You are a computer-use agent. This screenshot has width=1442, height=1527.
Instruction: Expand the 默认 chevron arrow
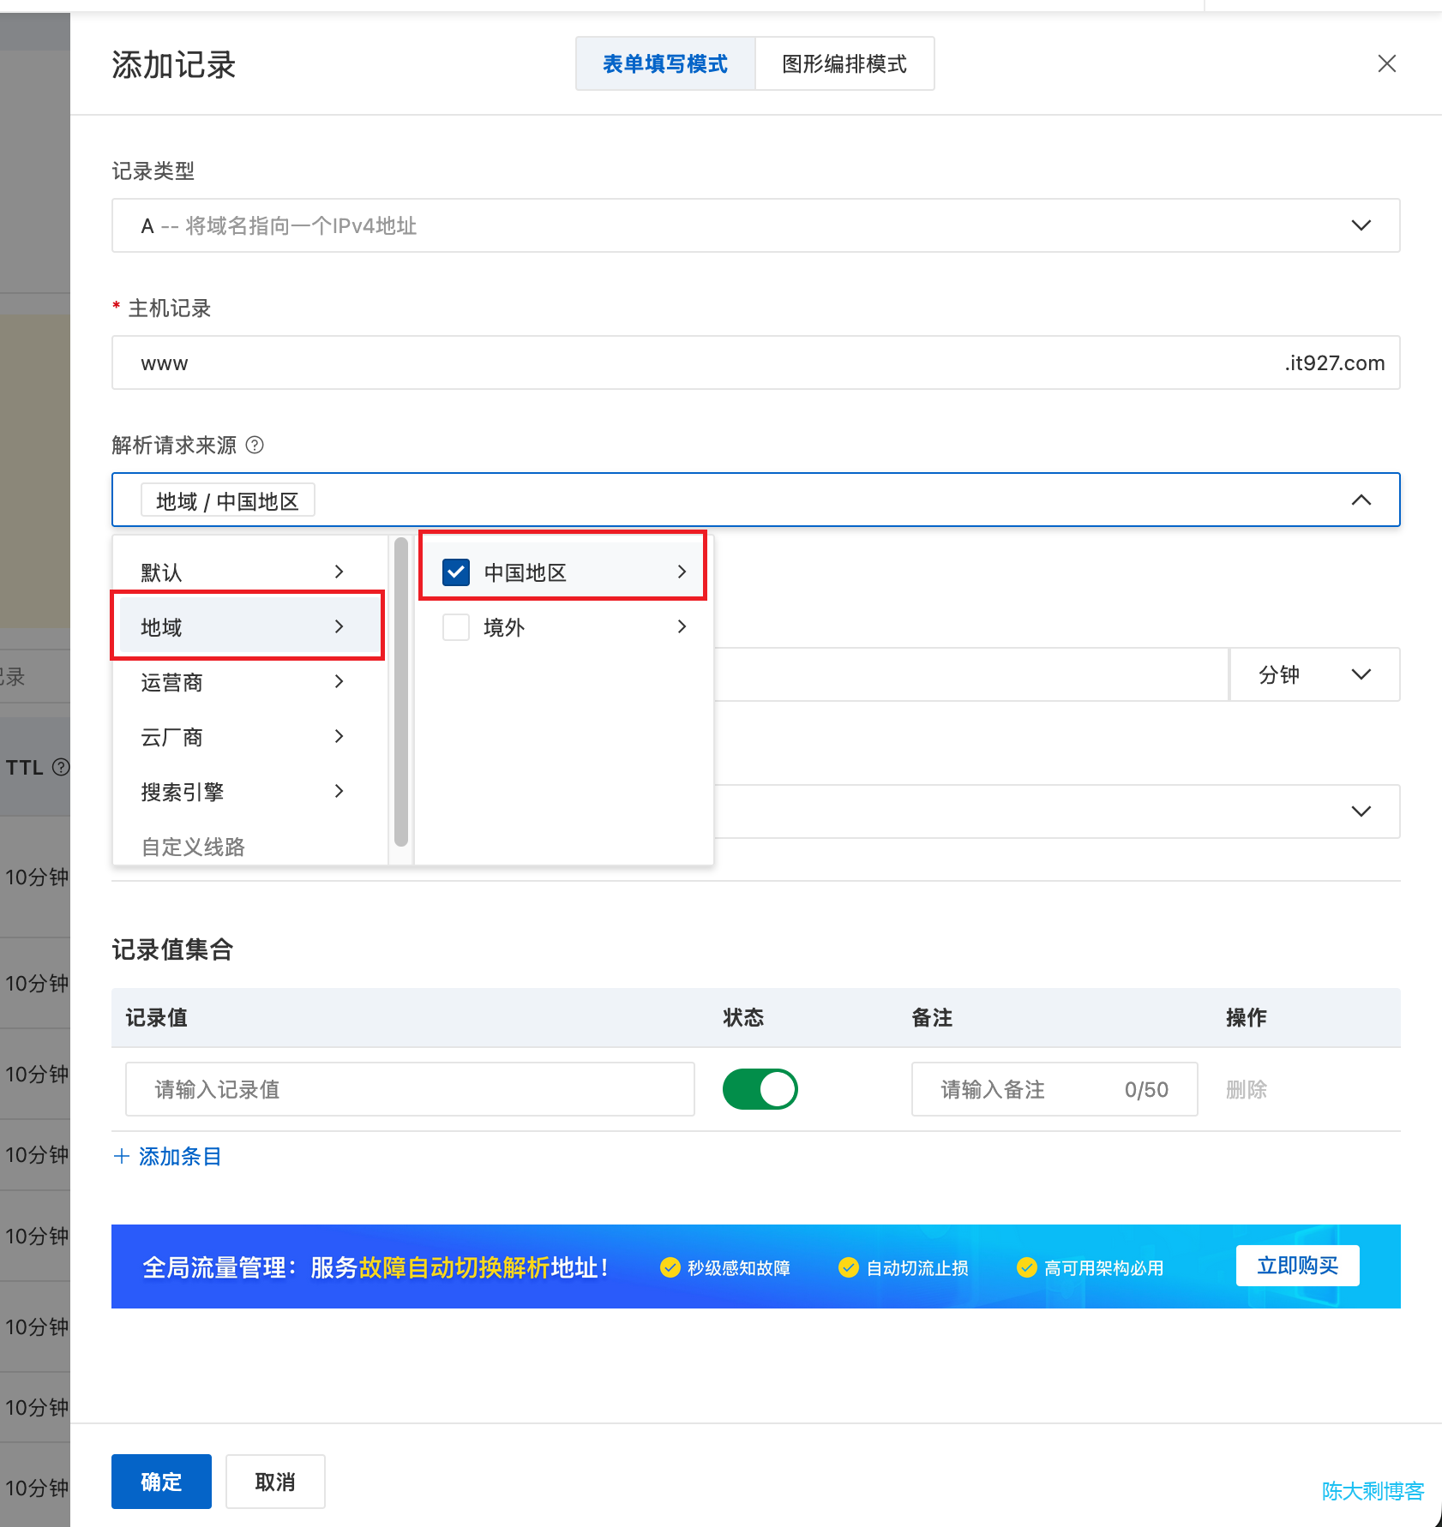(339, 572)
